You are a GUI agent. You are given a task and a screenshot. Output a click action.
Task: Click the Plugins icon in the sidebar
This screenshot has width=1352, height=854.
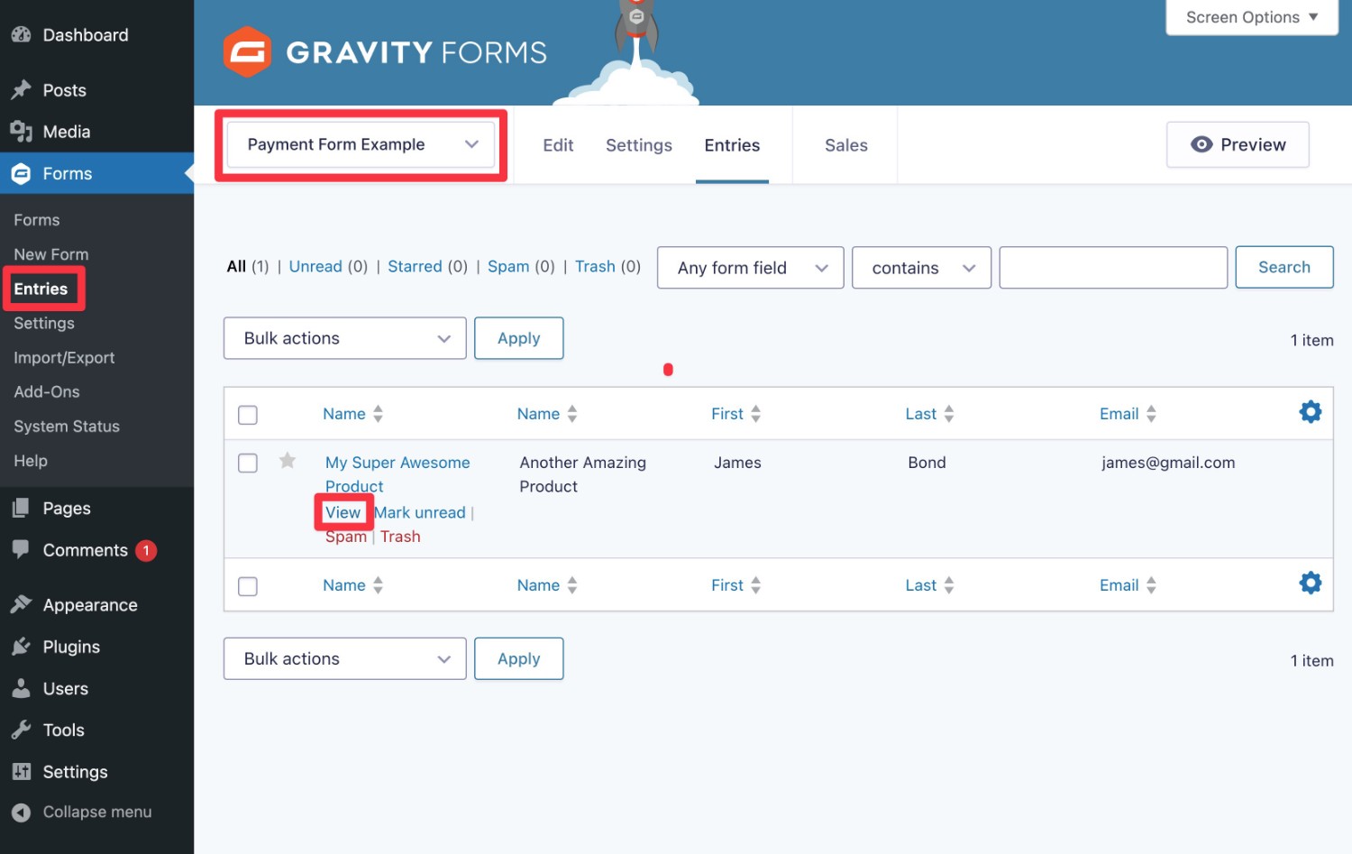(x=21, y=646)
